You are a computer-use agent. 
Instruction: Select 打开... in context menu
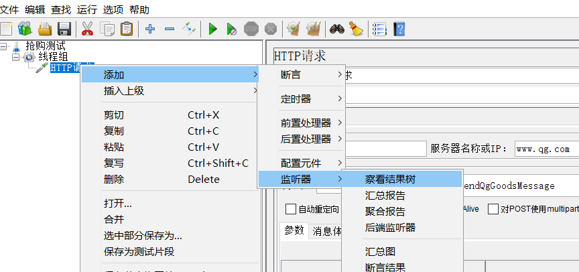coord(170,204)
